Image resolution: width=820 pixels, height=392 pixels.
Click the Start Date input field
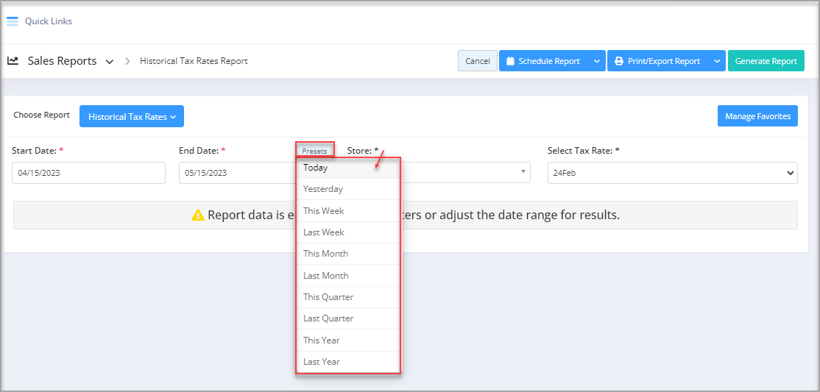(x=88, y=173)
